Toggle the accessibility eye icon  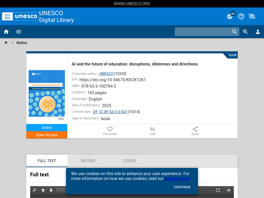pyautogui.click(x=252, y=16)
